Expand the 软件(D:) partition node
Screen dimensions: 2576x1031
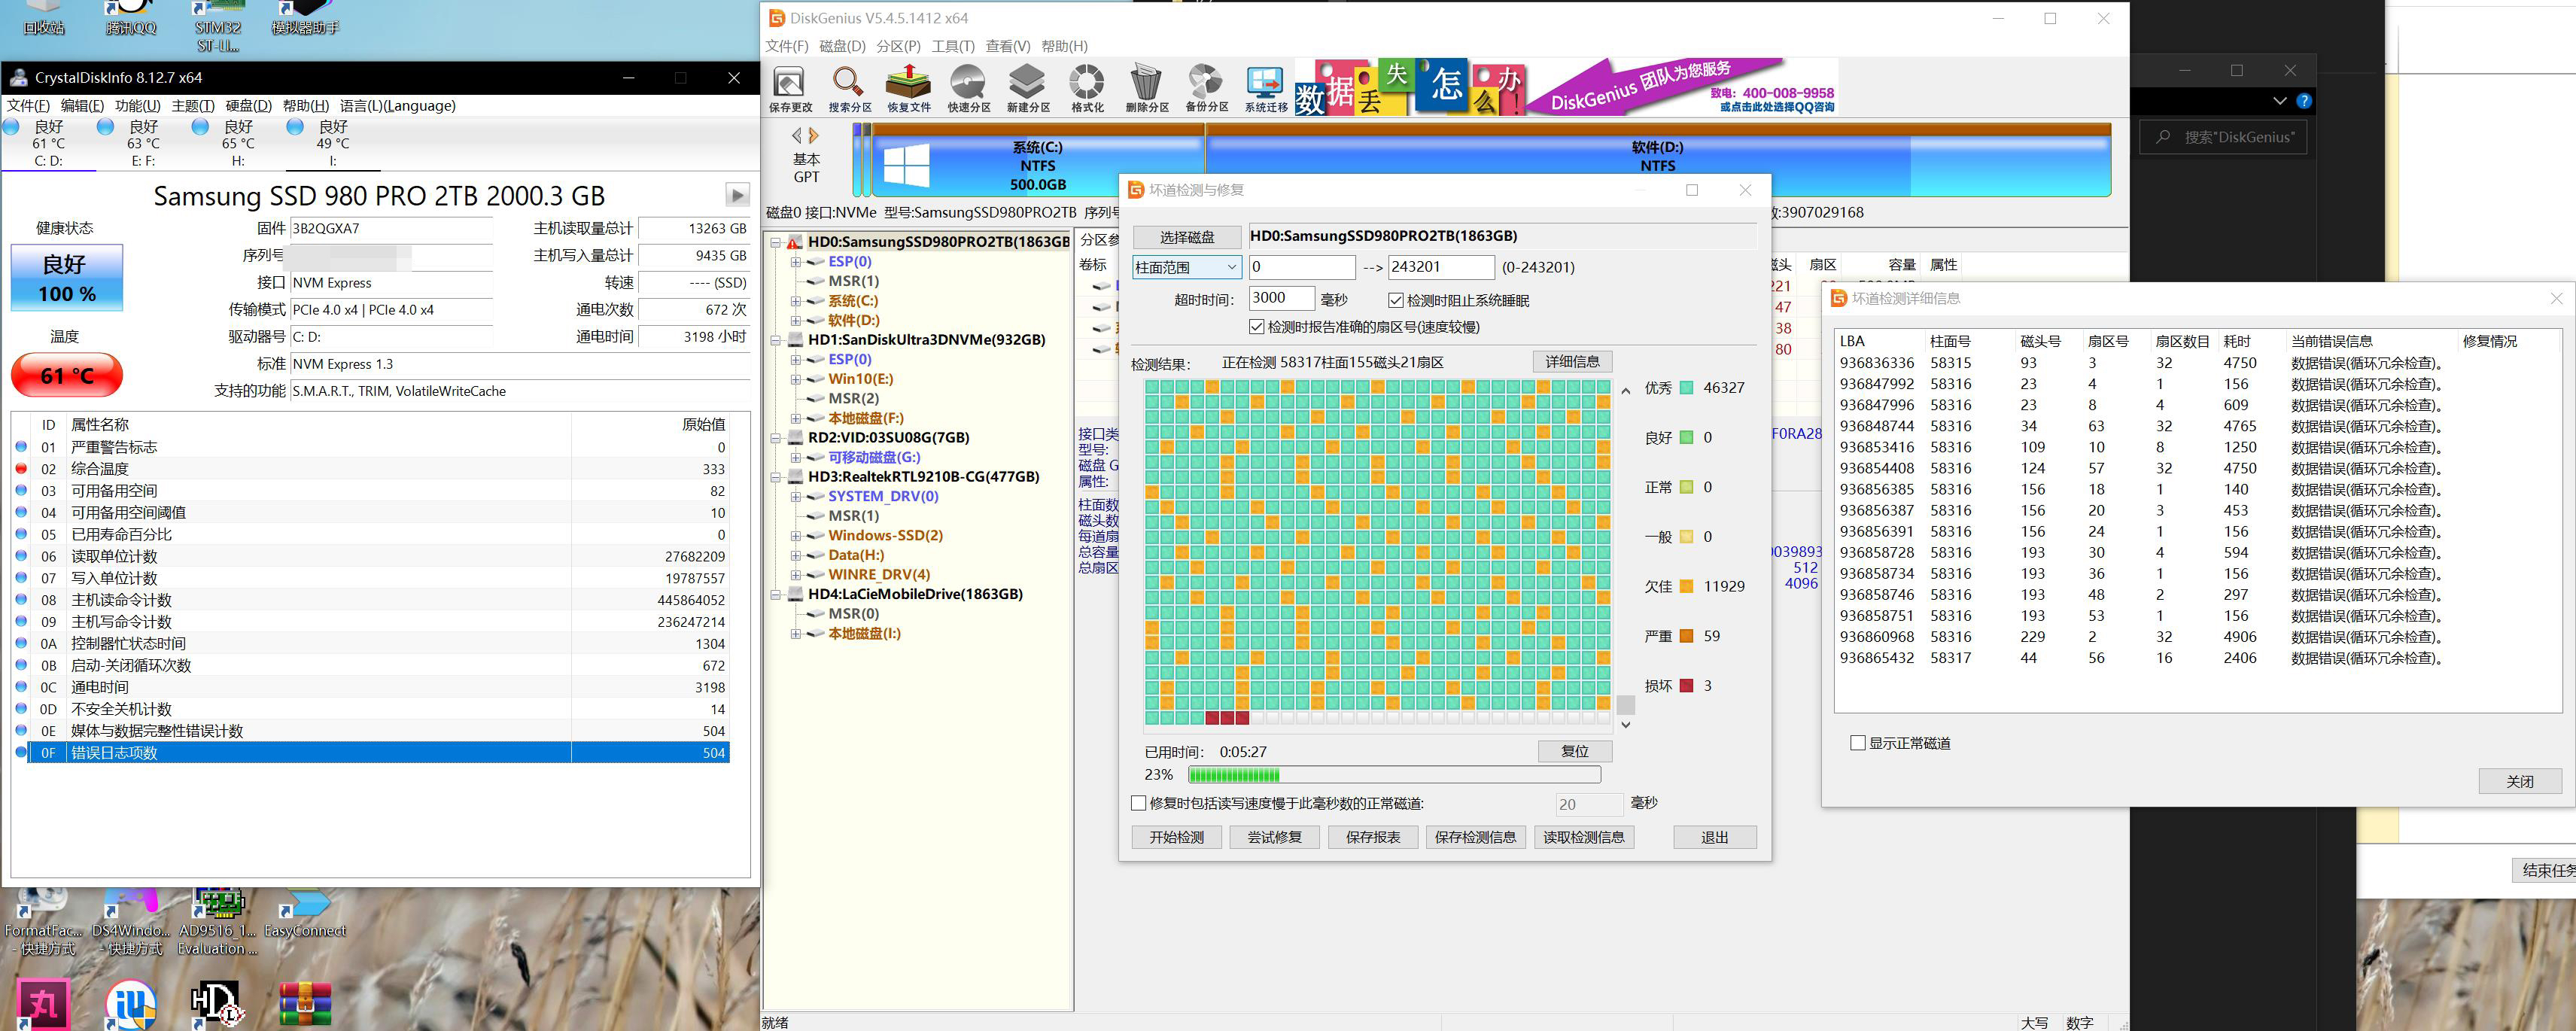796,320
